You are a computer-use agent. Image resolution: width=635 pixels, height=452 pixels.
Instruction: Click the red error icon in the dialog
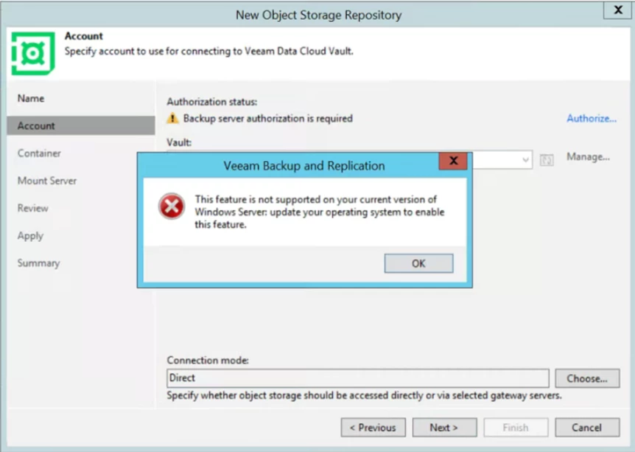(172, 206)
